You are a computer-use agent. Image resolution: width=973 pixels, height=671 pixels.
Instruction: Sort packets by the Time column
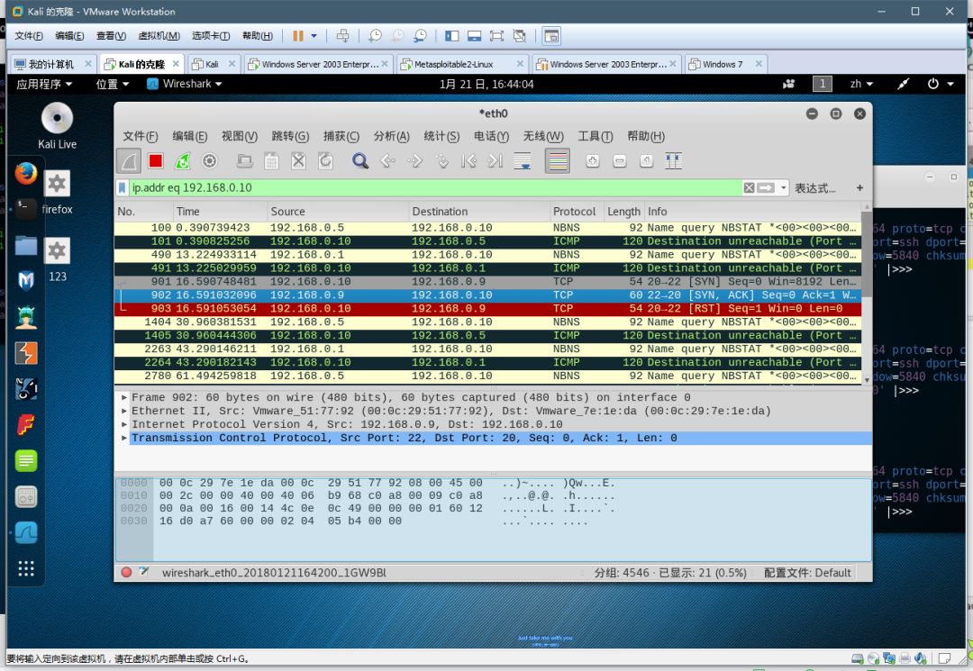(219, 212)
